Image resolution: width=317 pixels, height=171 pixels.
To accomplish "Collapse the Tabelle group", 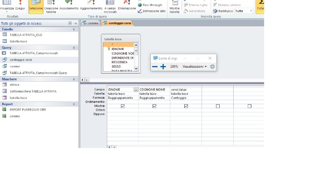I will (x=74, y=29).
